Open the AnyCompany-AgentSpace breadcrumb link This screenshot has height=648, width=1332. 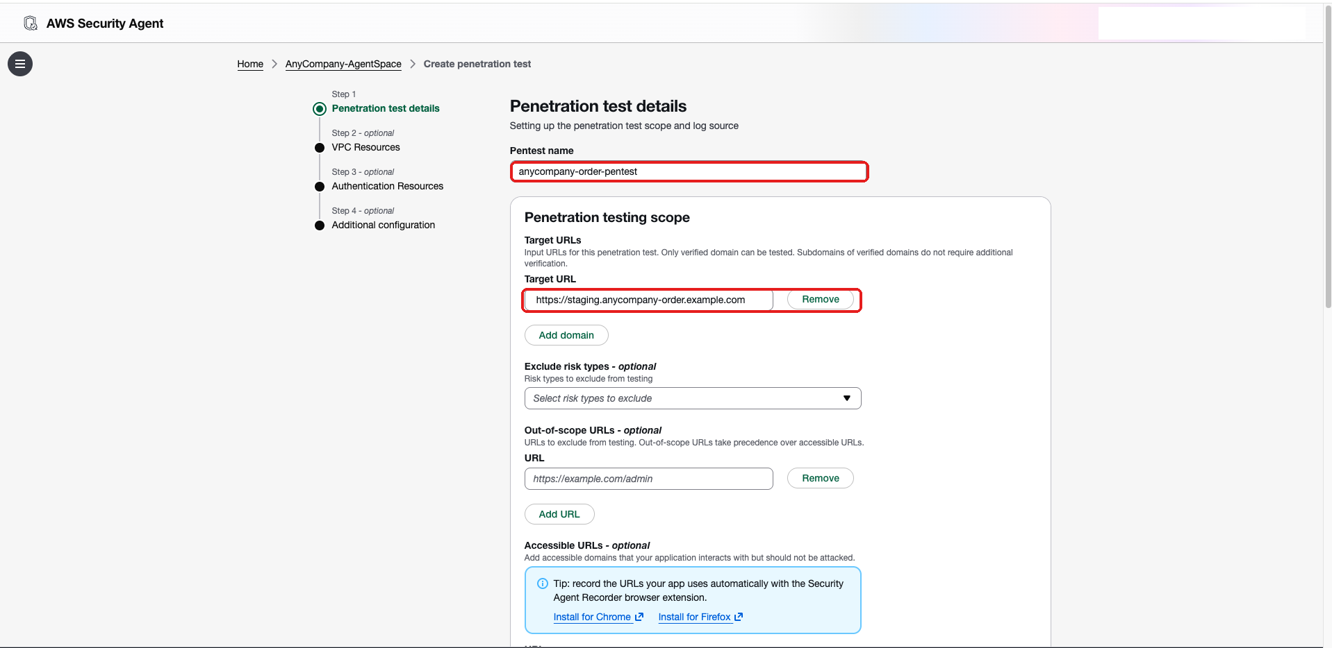click(343, 64)
